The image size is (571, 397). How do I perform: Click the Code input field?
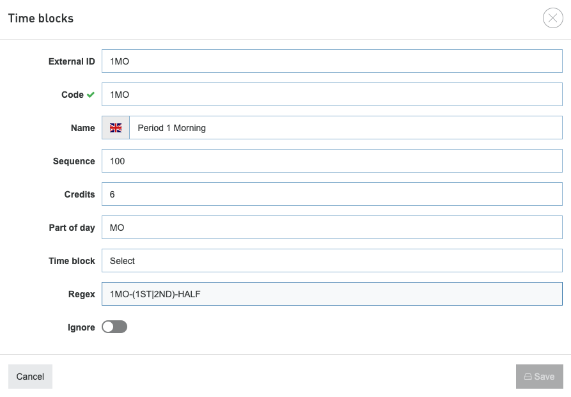[x=332, y=95]
